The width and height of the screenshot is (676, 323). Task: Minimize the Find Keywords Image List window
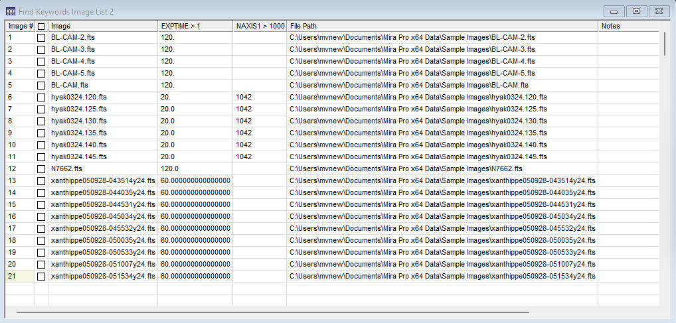pyautogui.click(x=614, y=11)
